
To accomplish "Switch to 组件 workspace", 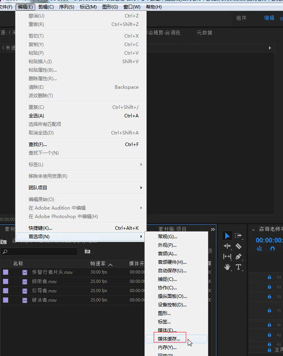I will pos(241,18).
